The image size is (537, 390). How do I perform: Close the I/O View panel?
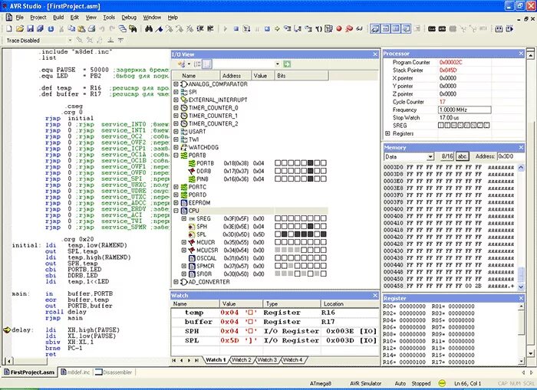coord(375,54)
